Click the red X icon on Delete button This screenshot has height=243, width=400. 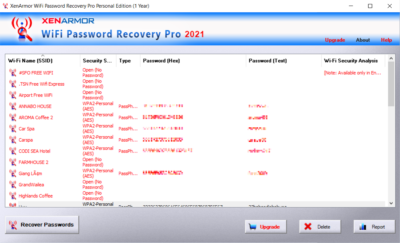(308, 227)
